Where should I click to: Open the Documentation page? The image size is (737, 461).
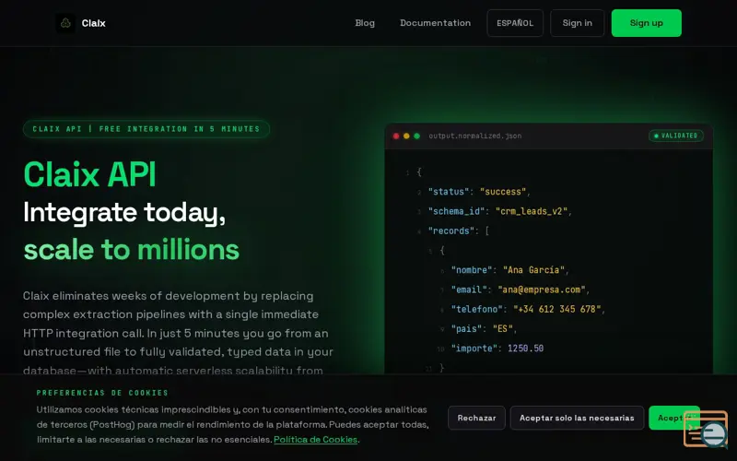coord(435,22)
